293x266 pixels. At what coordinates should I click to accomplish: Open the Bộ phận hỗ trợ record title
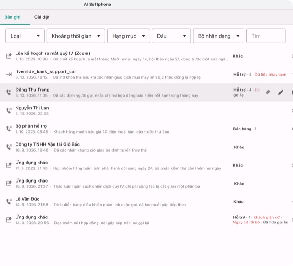[31, 126]
